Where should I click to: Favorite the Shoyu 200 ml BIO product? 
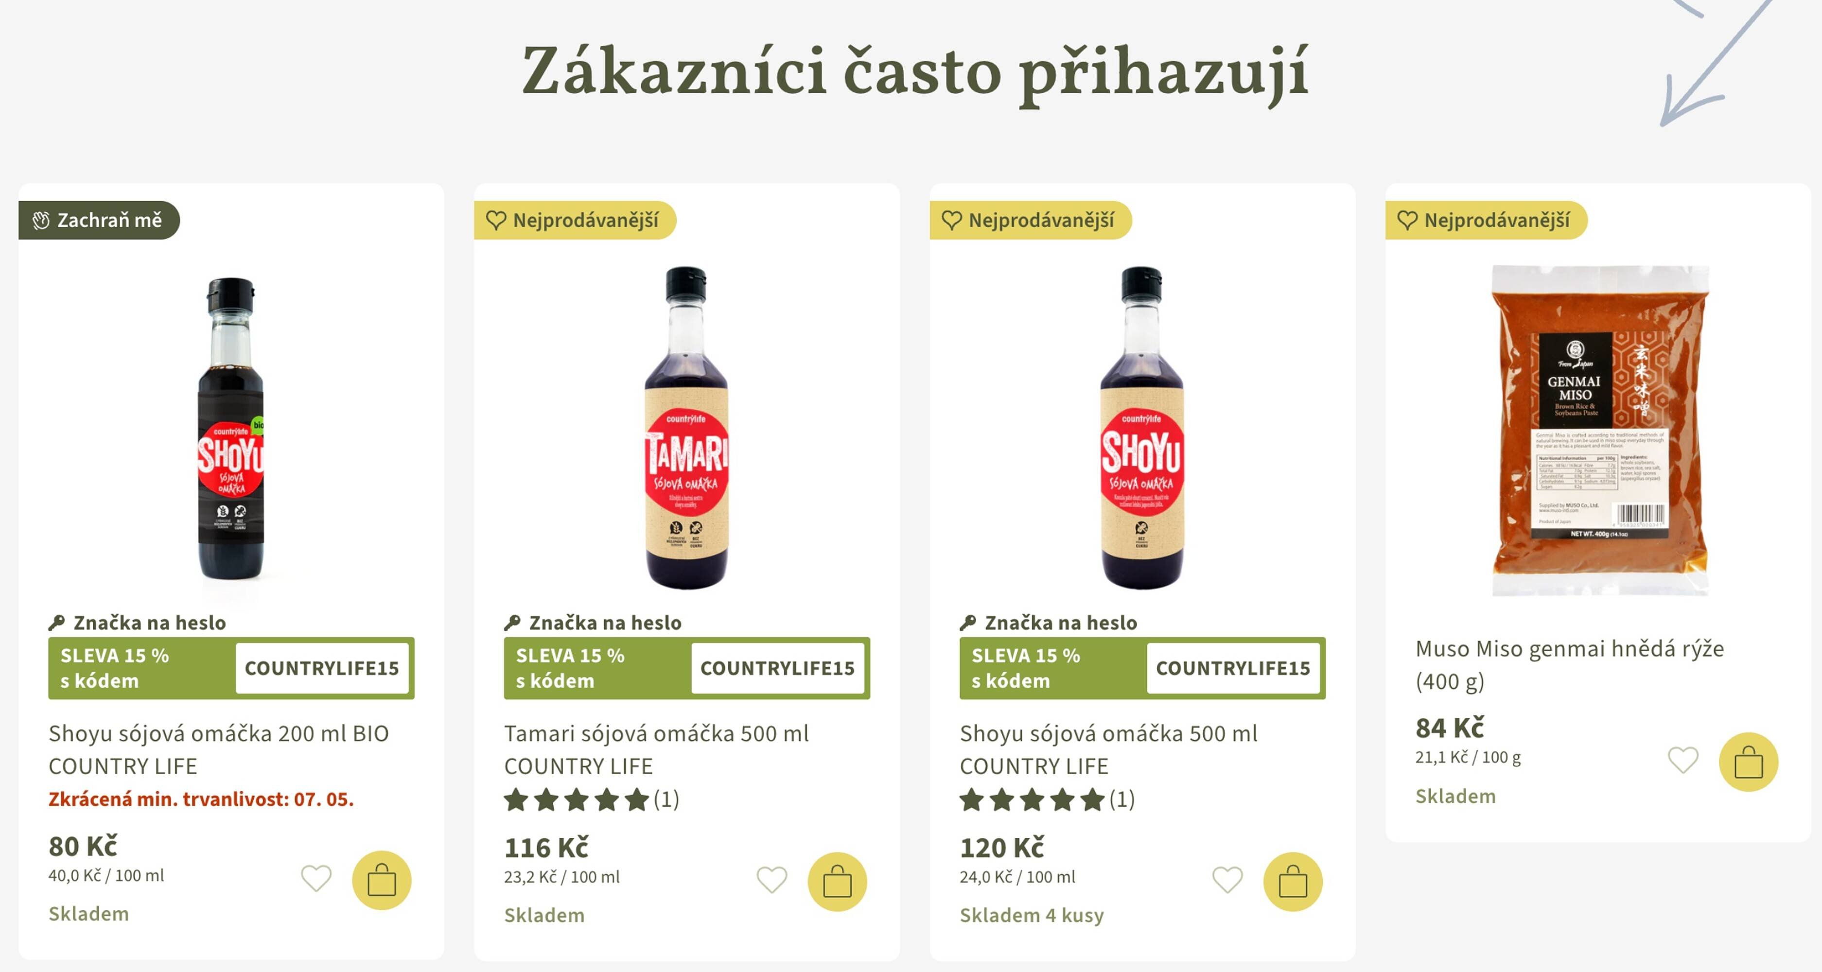[x=316, y=879]
